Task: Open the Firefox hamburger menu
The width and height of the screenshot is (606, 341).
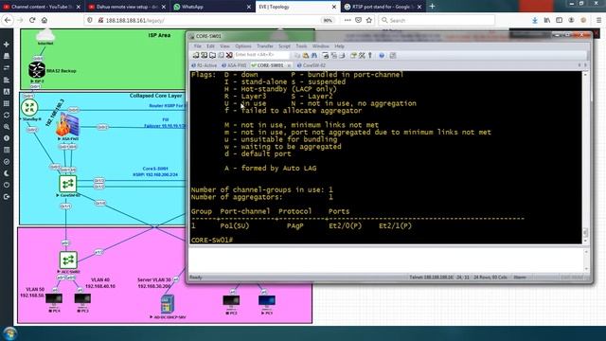Action: click(598, 20)
